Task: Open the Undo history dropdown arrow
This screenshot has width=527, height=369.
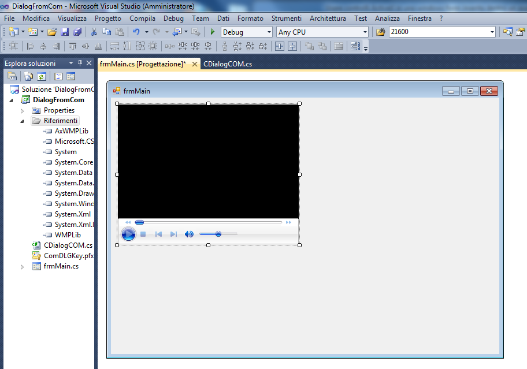Action: tap(147, 32)
